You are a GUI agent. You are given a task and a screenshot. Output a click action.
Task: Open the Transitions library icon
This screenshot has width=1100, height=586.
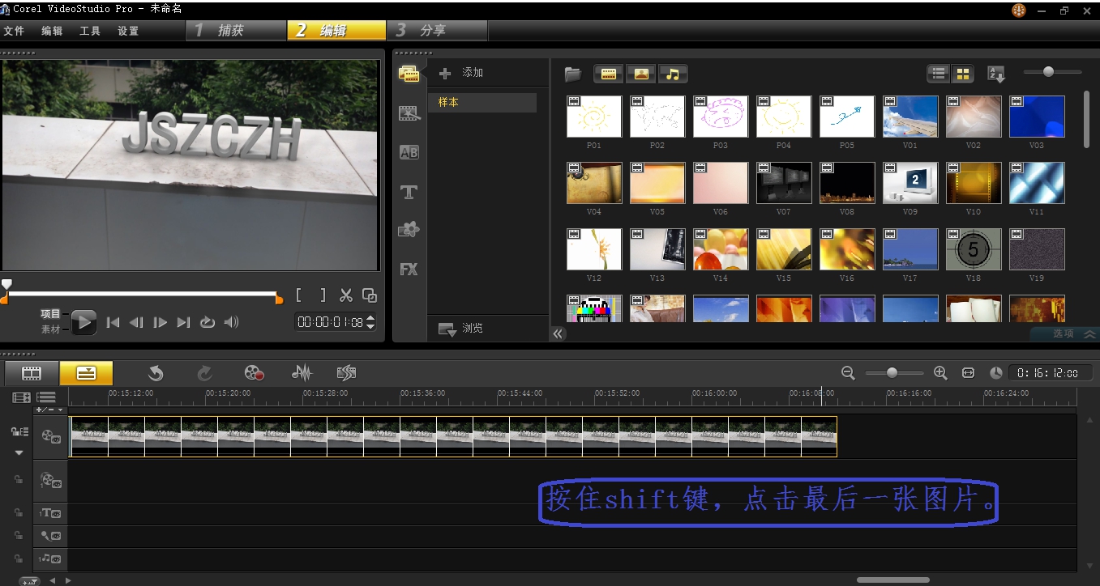409,113
